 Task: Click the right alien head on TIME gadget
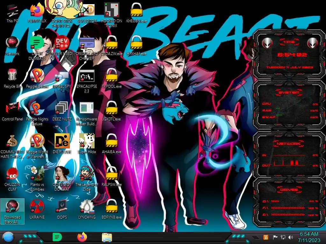(x=312, y=43)
